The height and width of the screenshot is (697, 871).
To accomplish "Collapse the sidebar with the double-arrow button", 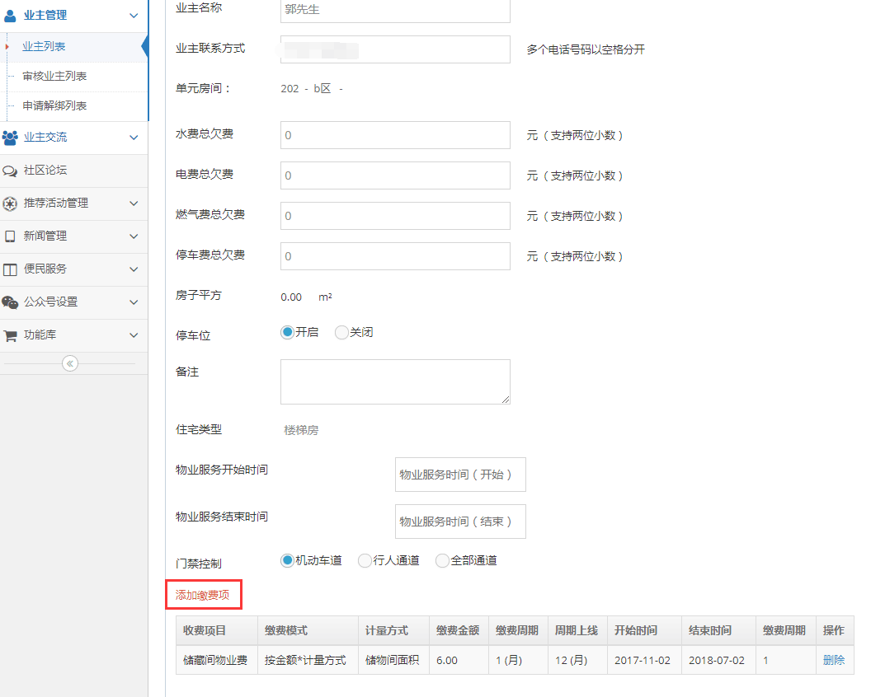I will click(x=70, y=363).
